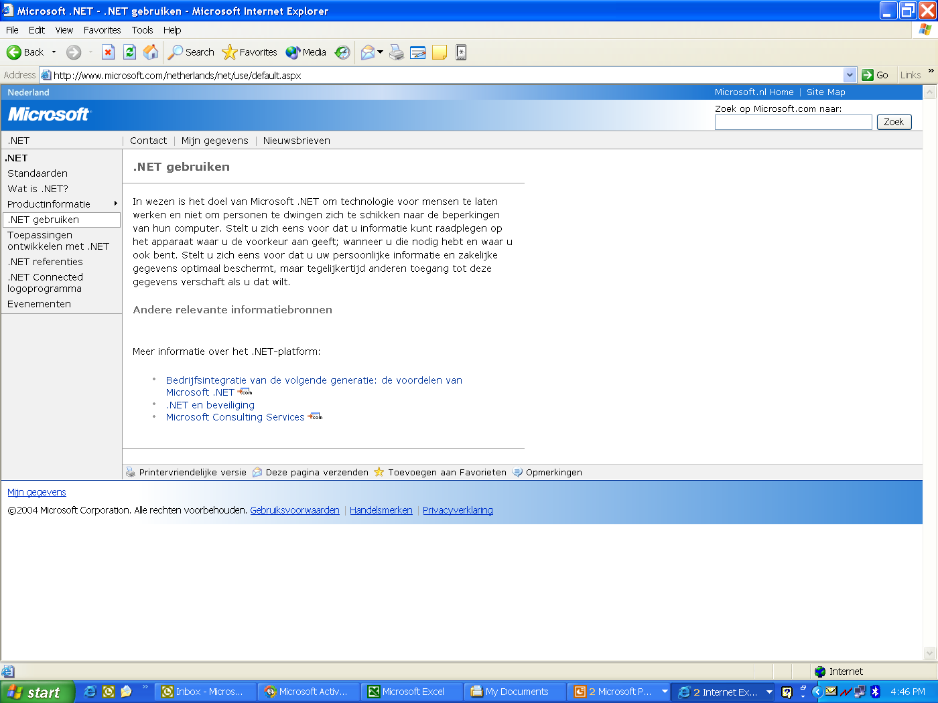Refresh the page with the Refresh icon
Image resolution: width=938 pixels, height=703 pixels.
coord(130,52)
